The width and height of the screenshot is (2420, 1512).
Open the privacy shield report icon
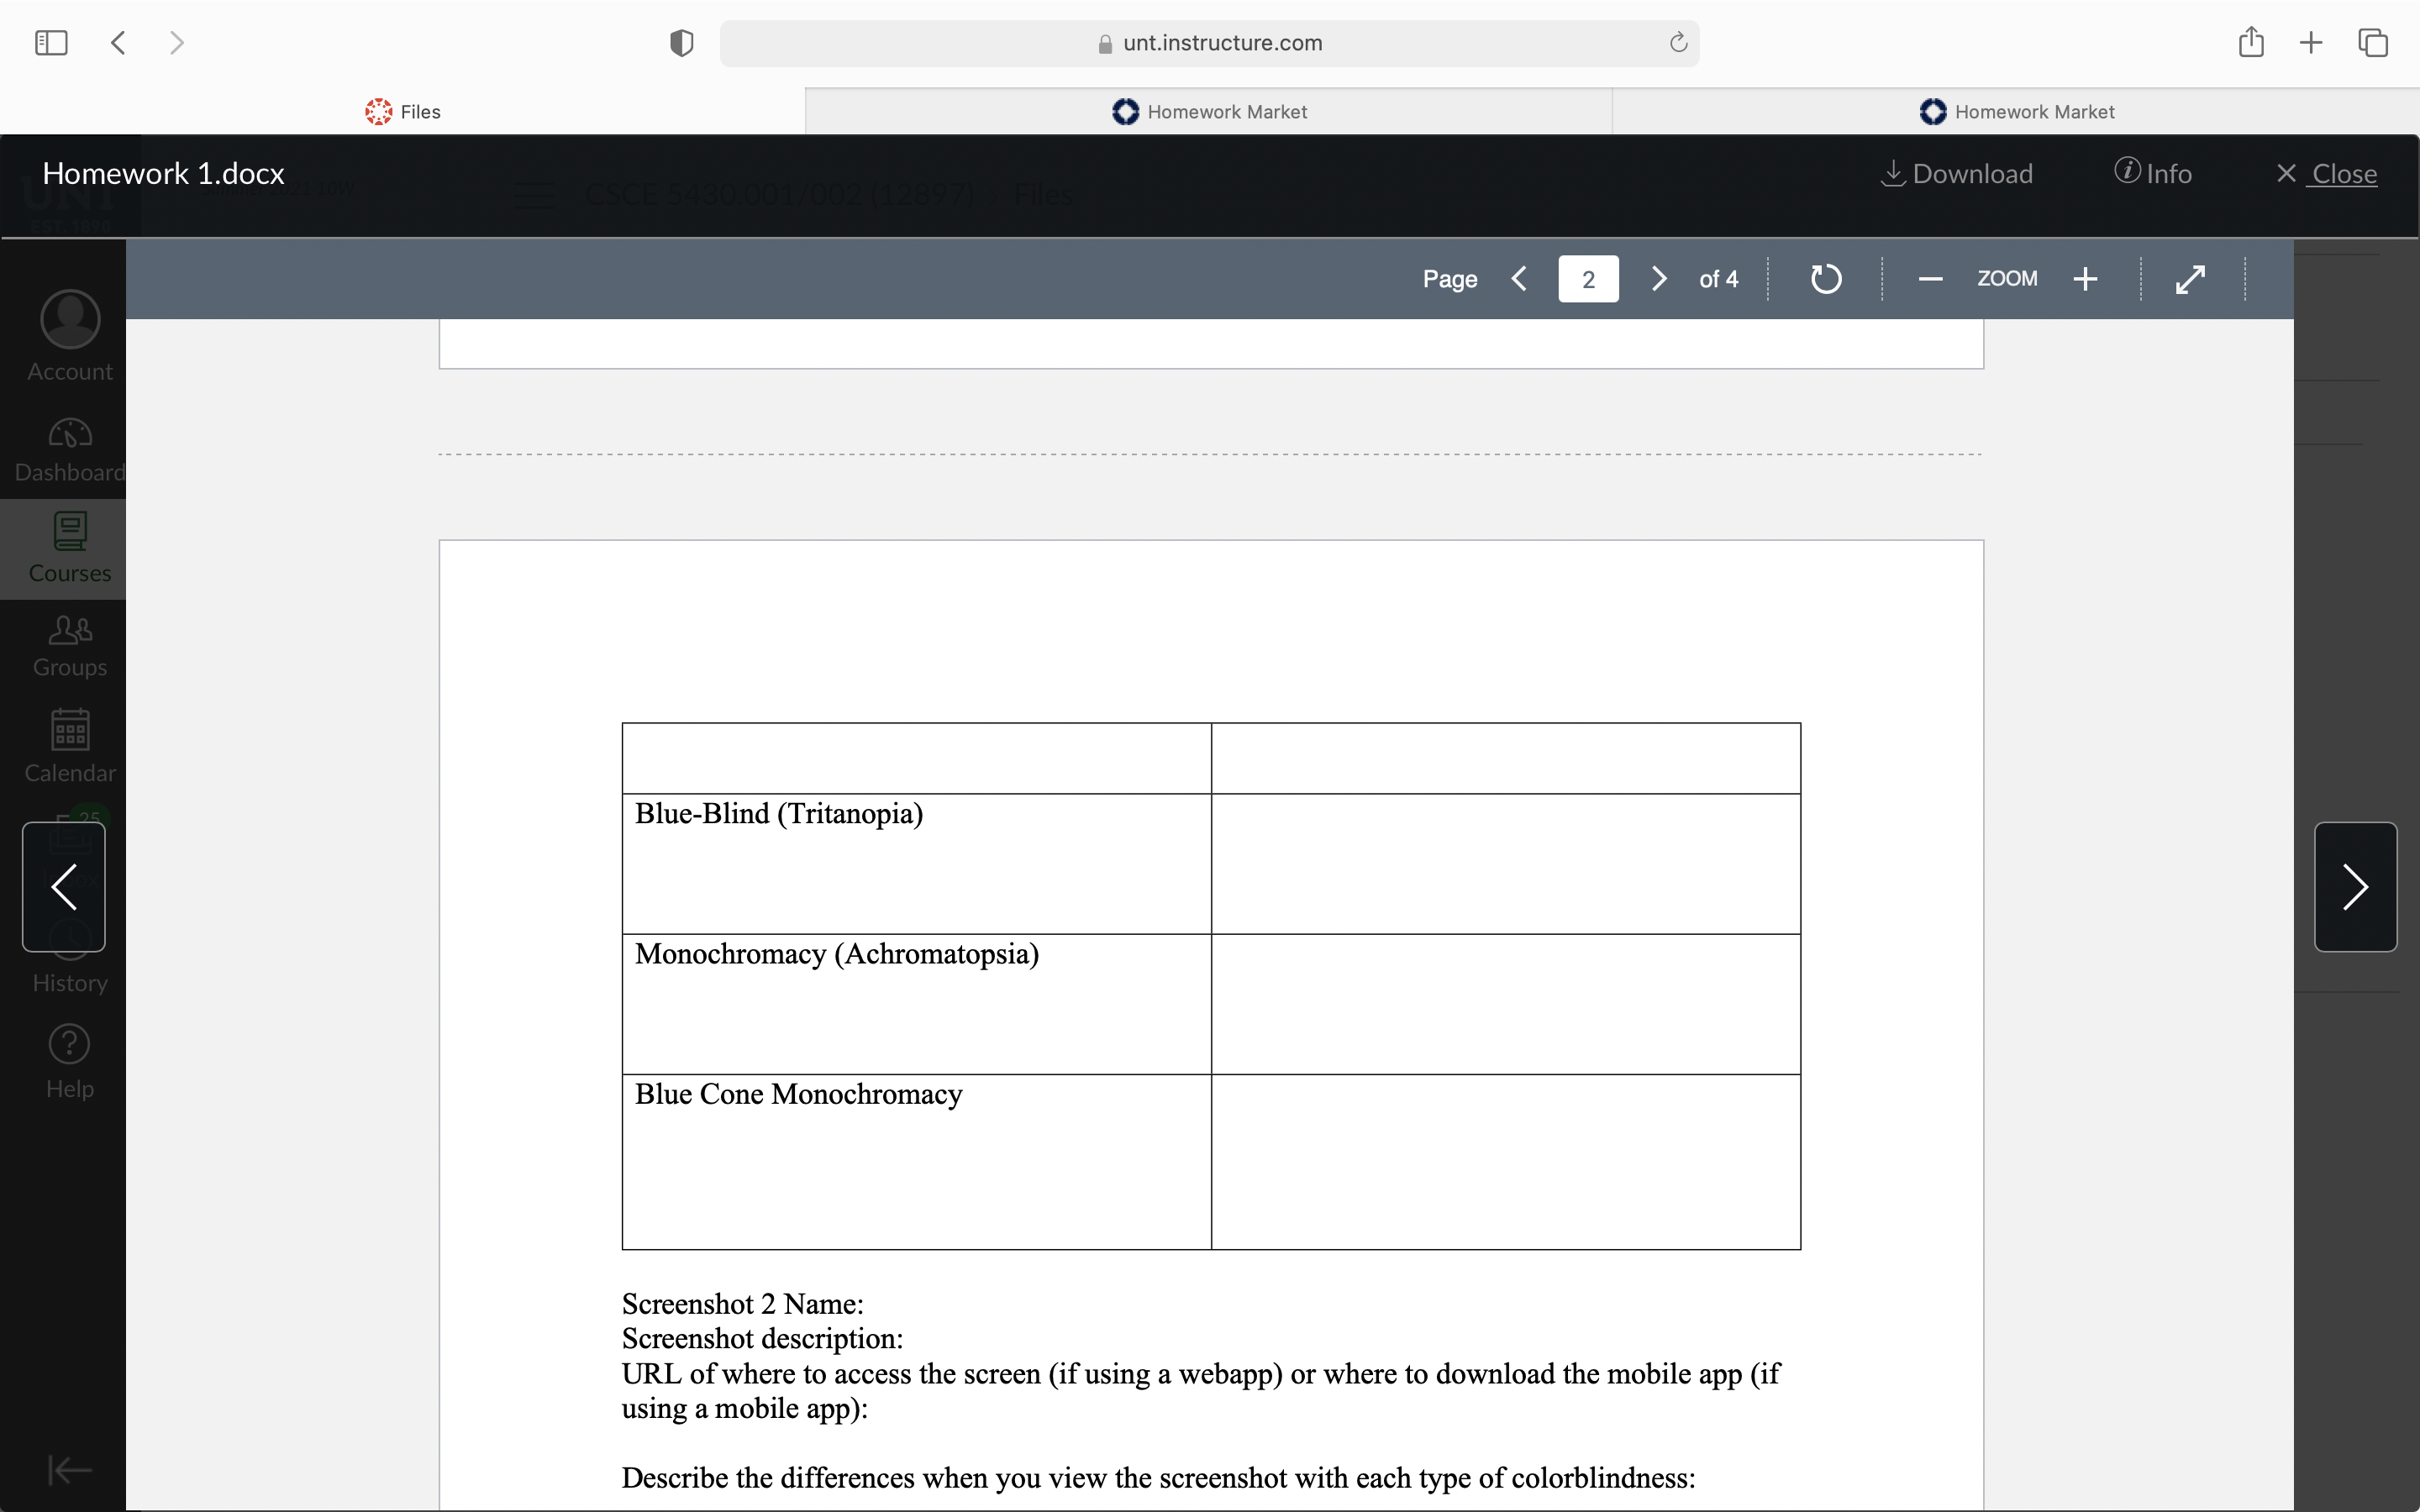click(681, 43)
